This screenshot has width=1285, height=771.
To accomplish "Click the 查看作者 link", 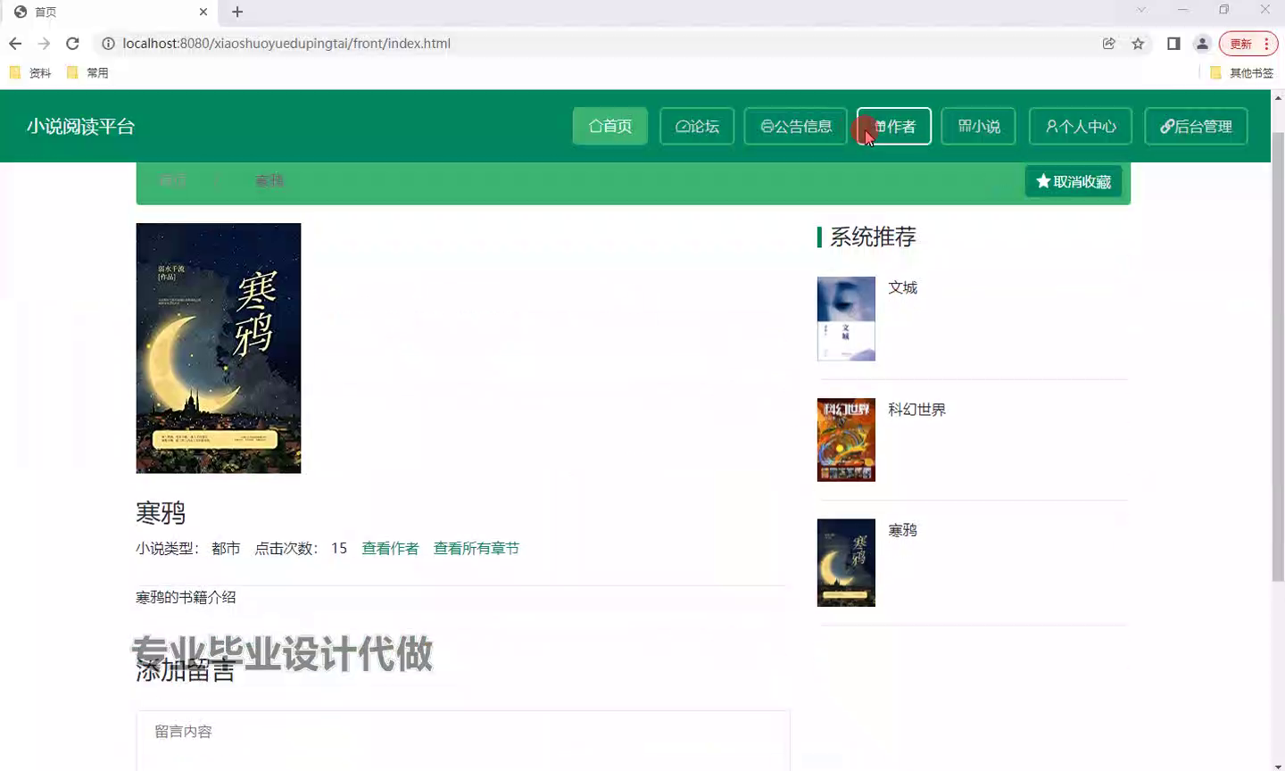I will (390, 548).
